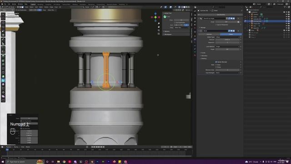The width and height of the screenshot is (291, 164).
Task: Open the File menu
Action: (x=5, y=4)
